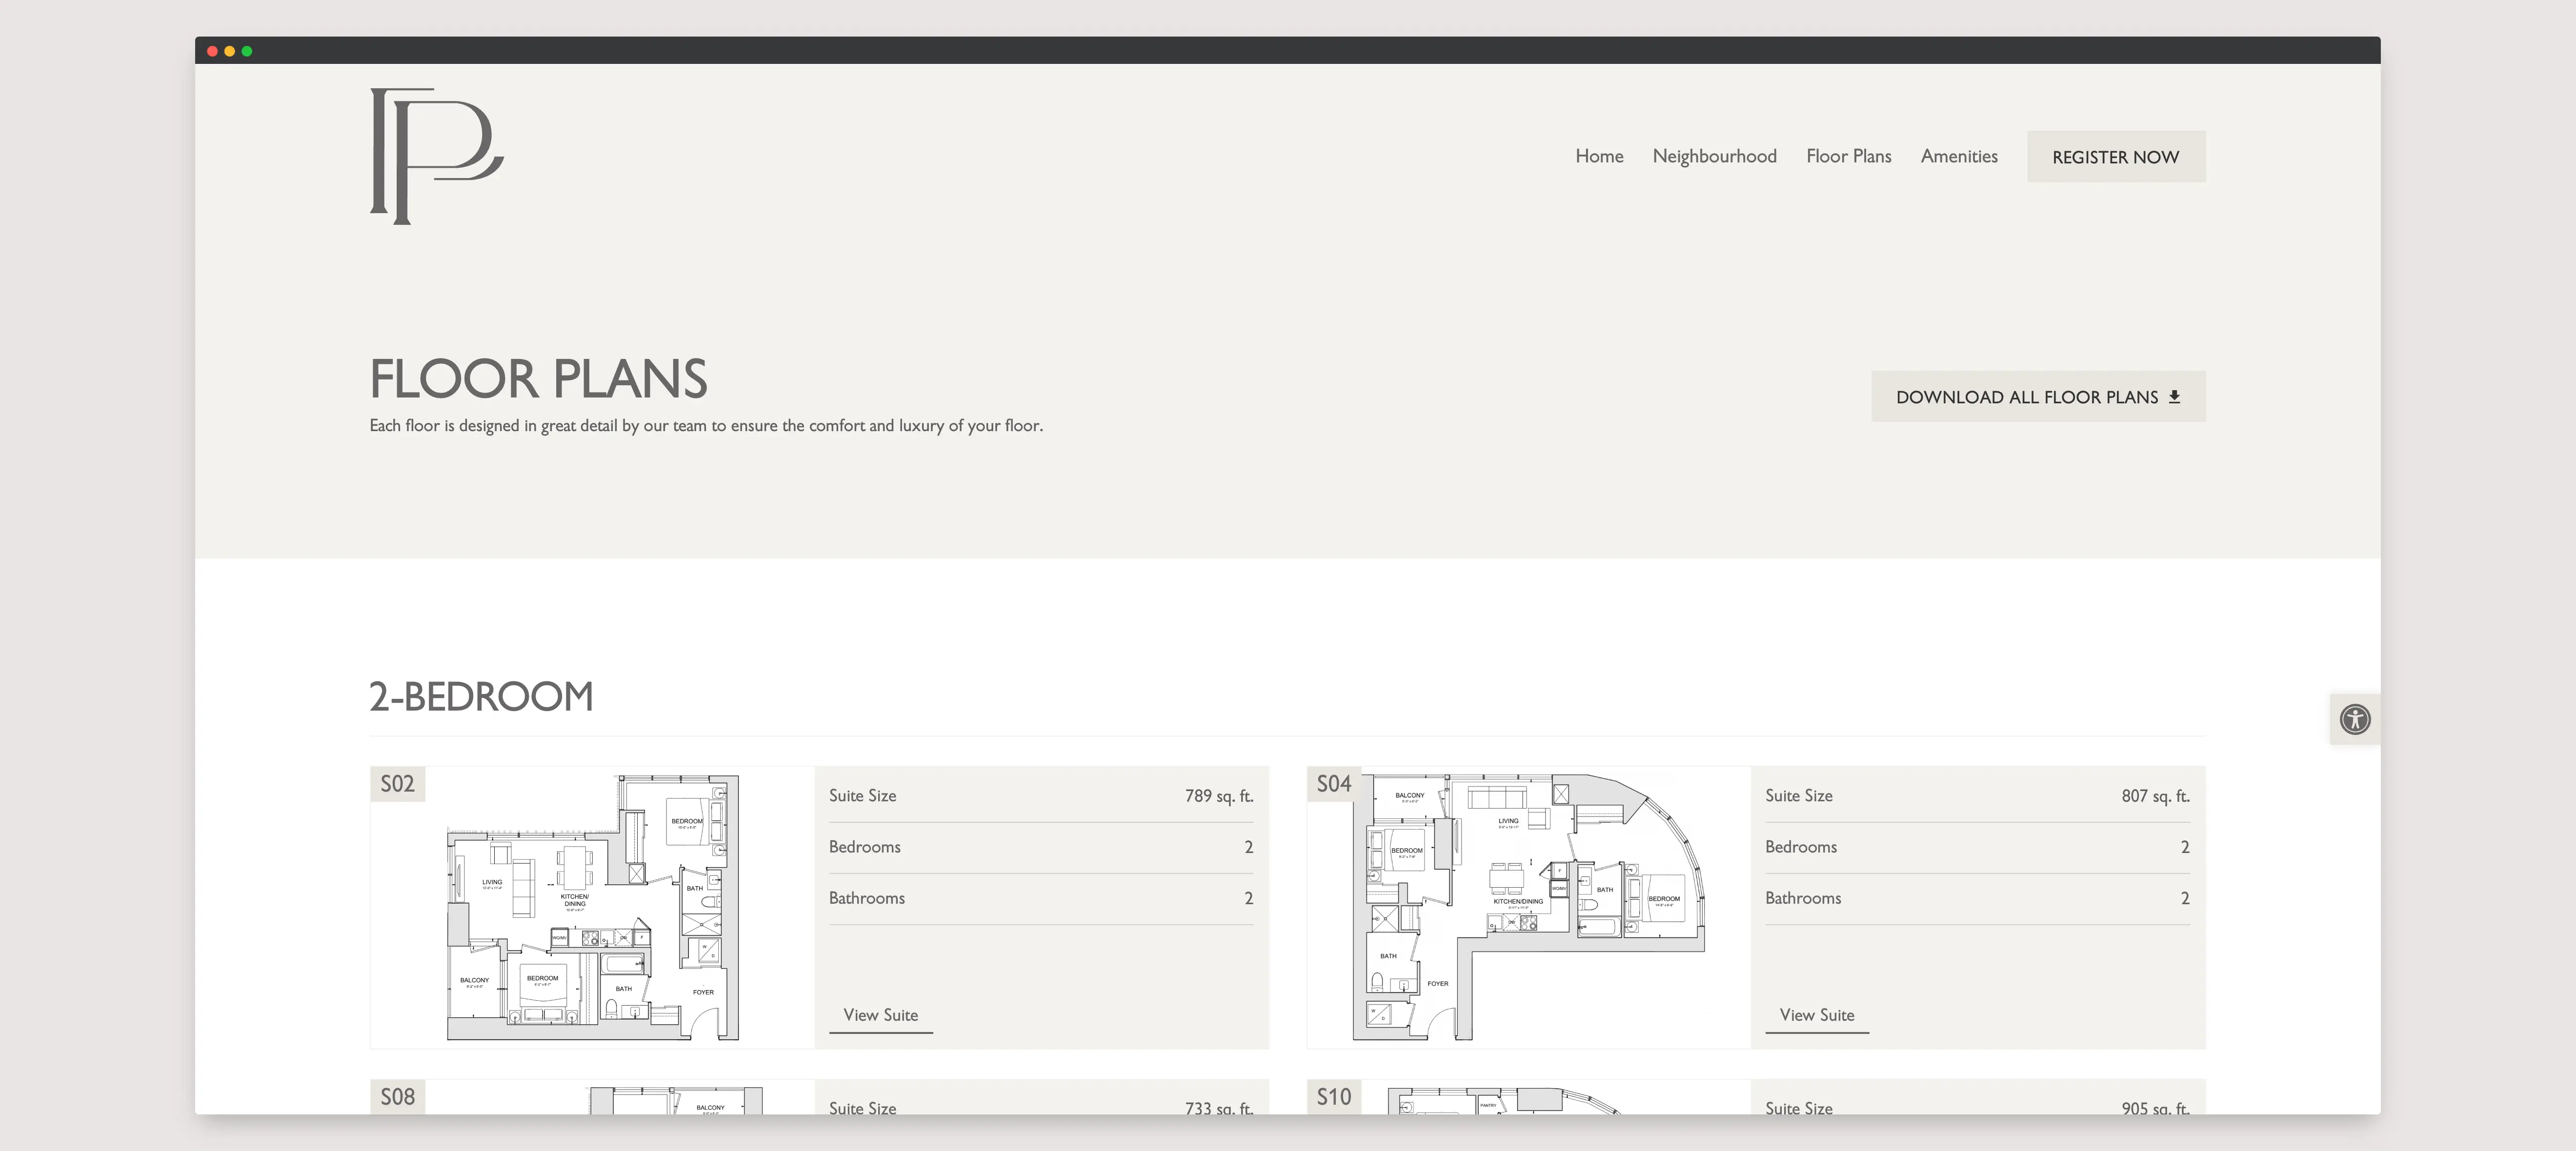This screenshot has width=2576, height=1151.
Task: Click download arrow icon beside floor plans
Action: [2174, 397]
